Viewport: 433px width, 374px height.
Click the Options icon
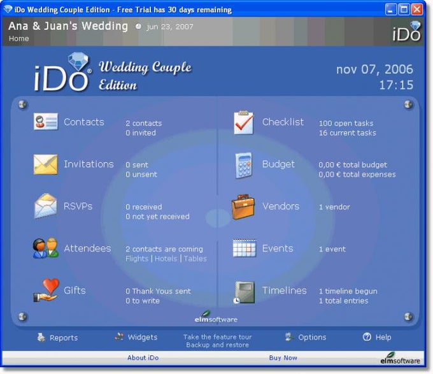click(x=289, y=337)
